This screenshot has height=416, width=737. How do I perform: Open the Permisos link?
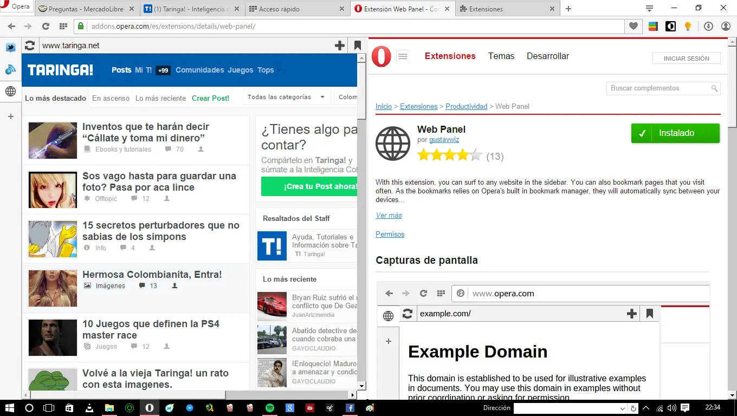(x=390, y=235)
